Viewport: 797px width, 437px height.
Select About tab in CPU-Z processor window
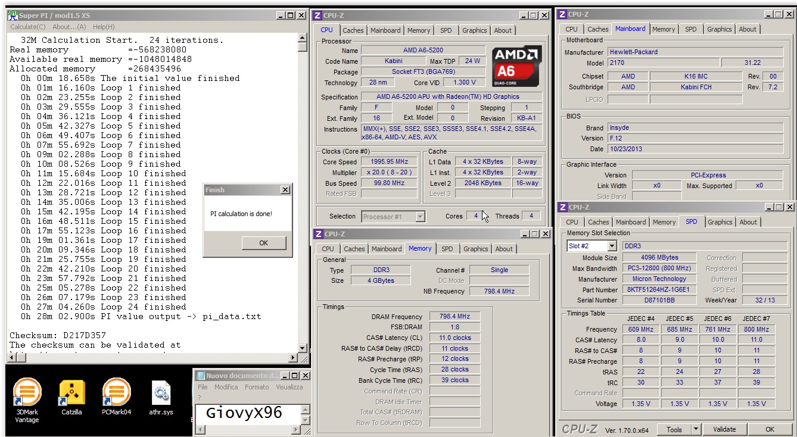(503, 30)
